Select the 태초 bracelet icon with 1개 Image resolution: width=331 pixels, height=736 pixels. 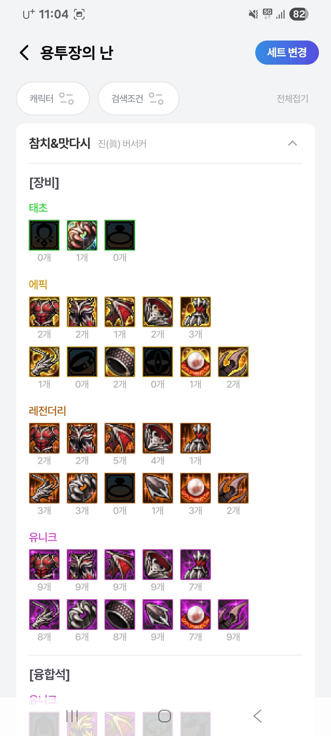coord(82,235)
